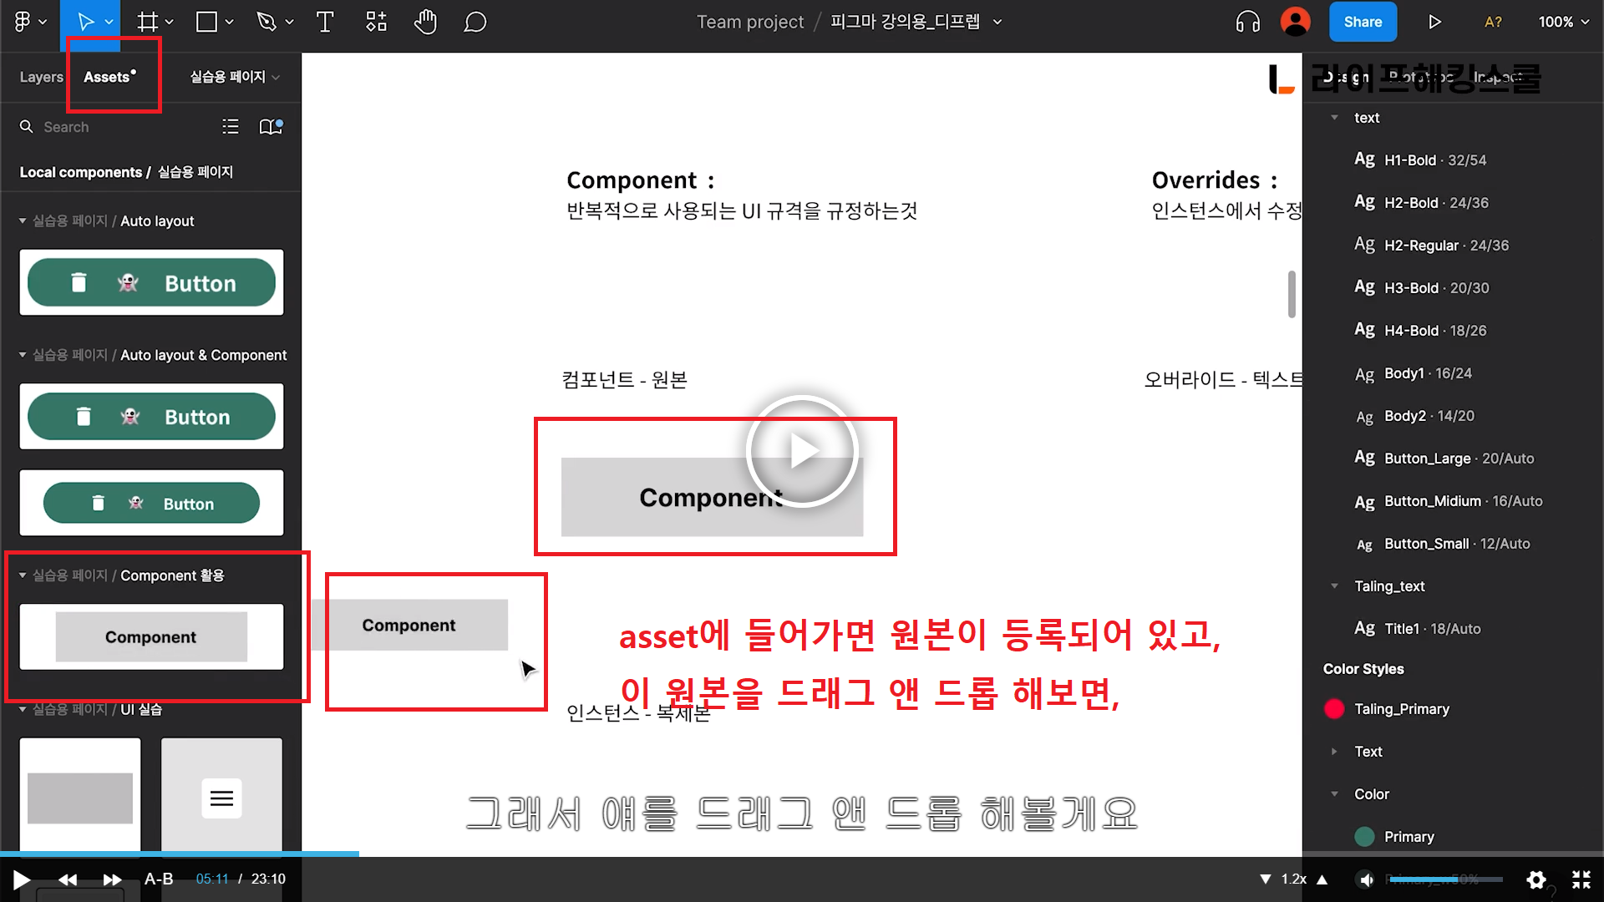This screenshot has height=902, width=1604.
Task: Select the Hand tool
Action: 425,23
